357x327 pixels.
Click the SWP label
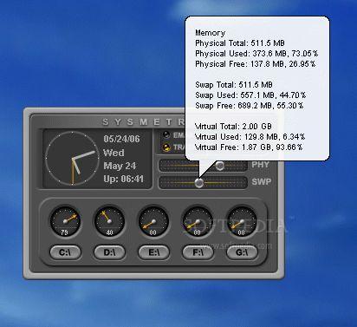click(x=262, y=182)
